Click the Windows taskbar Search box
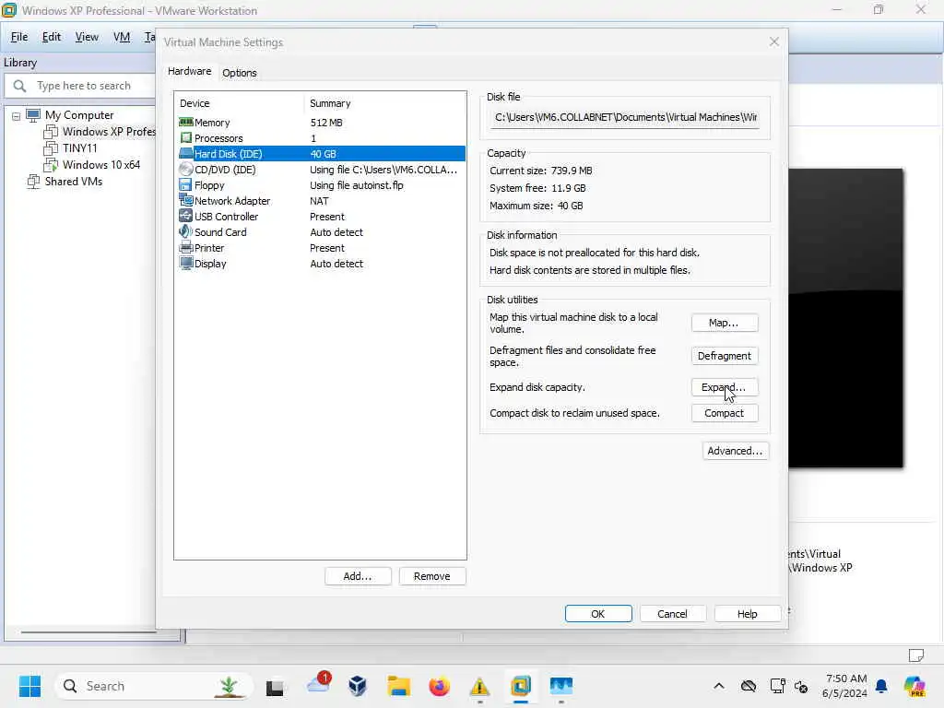This screenshot has height=708, width=944. point(154,686)
